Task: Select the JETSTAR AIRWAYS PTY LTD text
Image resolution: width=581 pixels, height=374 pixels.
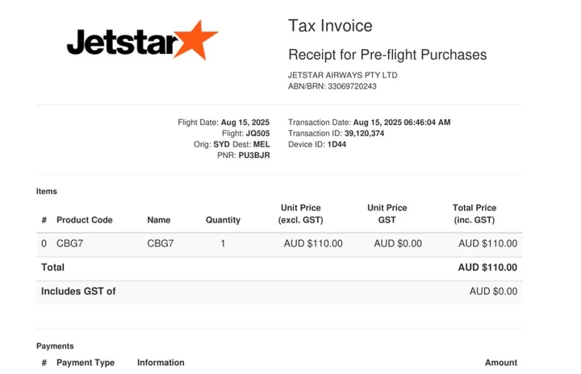Action: pyautogui.click(x=342, y=75)
